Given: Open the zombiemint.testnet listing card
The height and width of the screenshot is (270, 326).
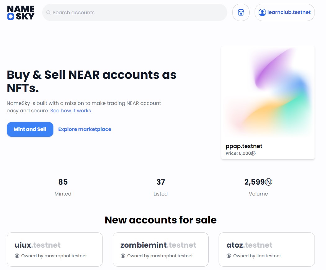Looking at the screenshot, I should coord(161,250).
